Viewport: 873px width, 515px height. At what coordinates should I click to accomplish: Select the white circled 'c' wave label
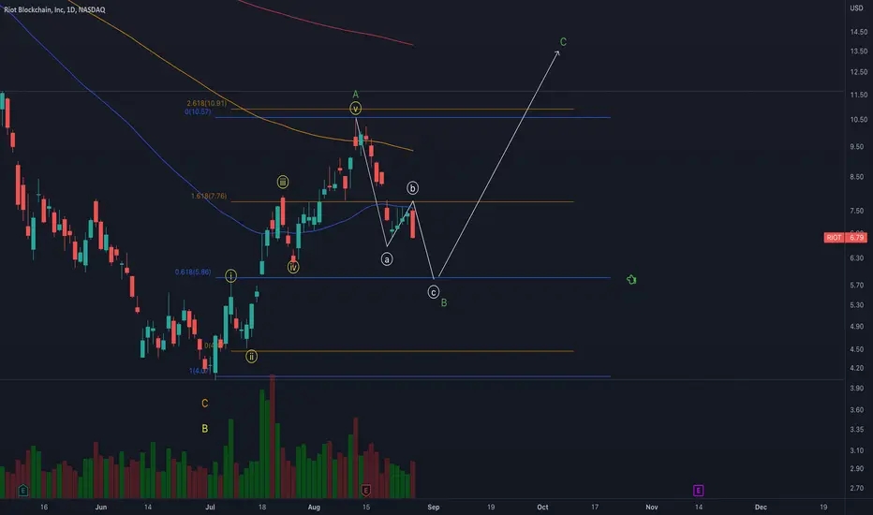coord(433,292)
